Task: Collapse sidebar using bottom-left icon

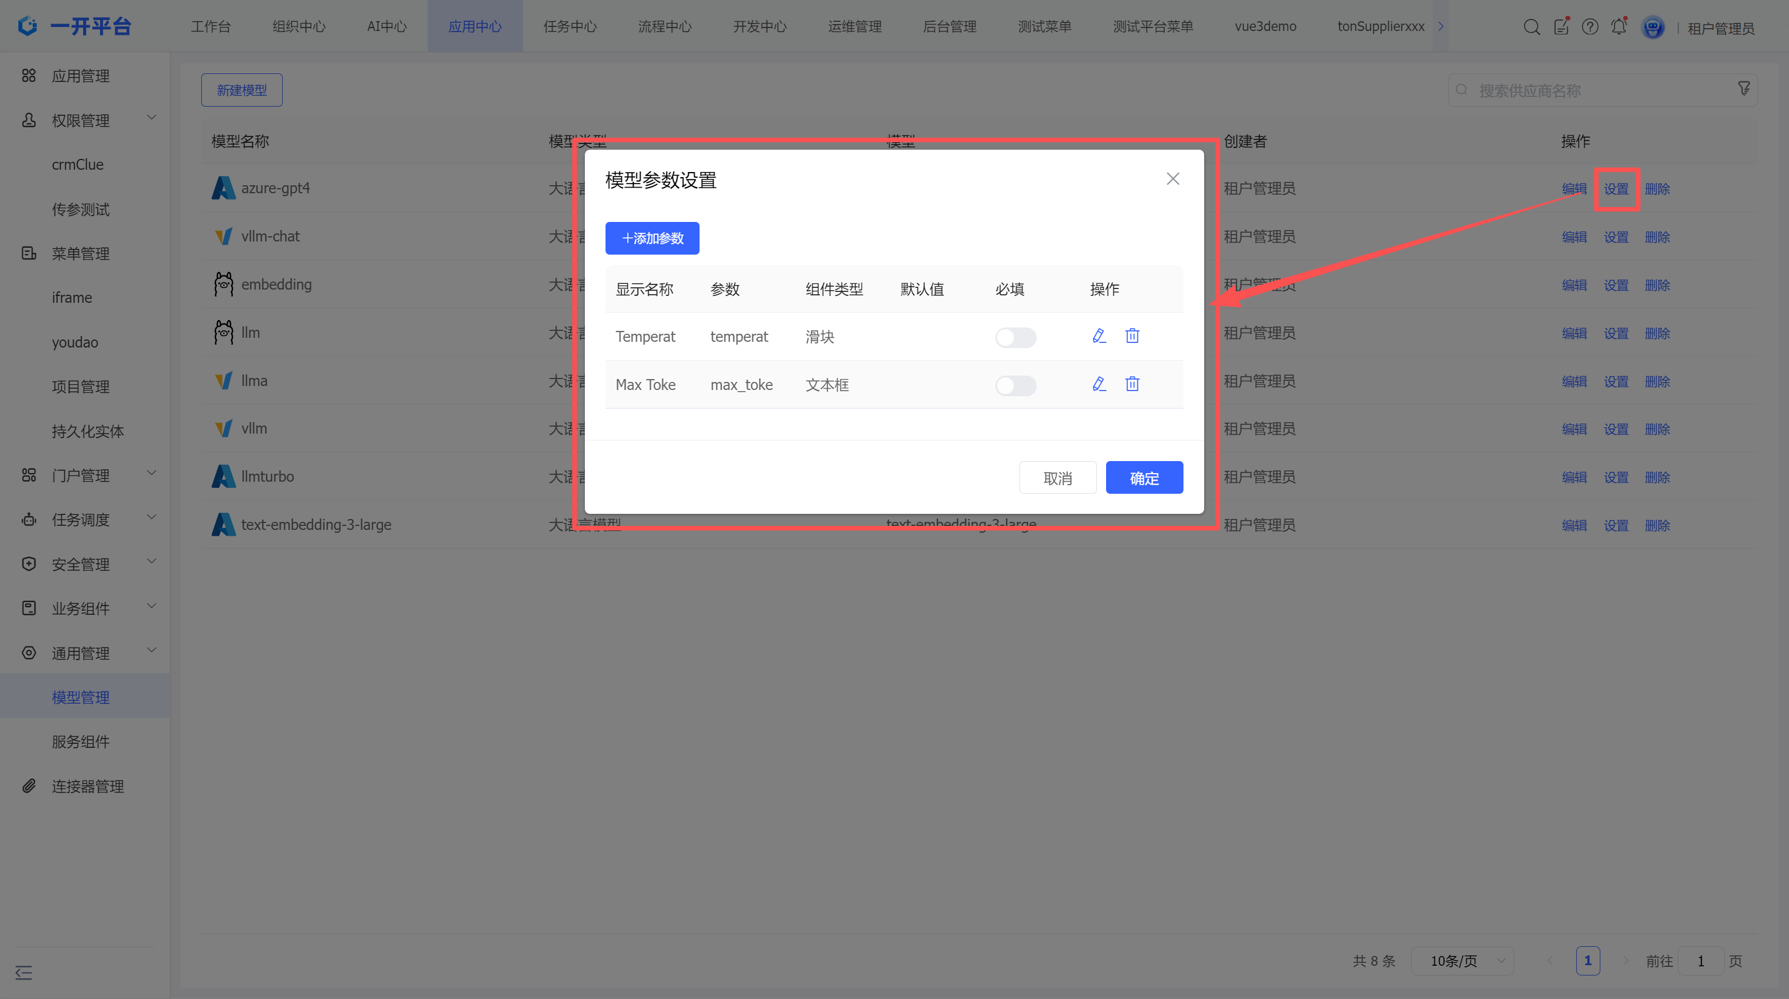Action: point(24,972)
